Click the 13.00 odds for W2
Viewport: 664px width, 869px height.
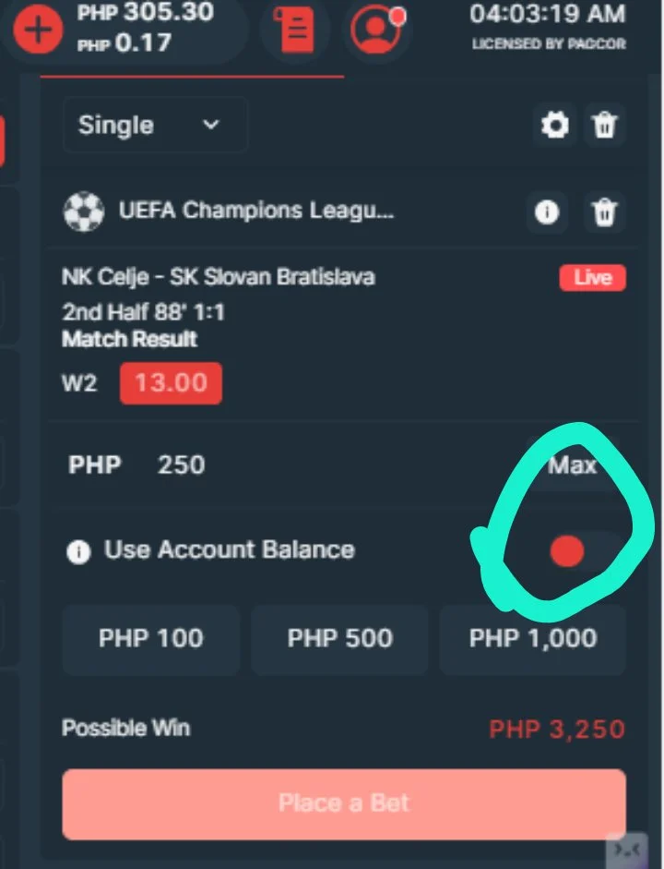(x=171, y=383)
